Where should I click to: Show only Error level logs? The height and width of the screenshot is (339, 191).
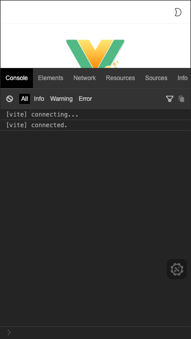pos(85,99)
